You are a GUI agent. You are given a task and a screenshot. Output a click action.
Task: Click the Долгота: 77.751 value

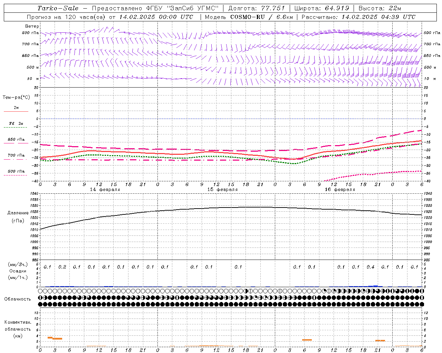257,8
